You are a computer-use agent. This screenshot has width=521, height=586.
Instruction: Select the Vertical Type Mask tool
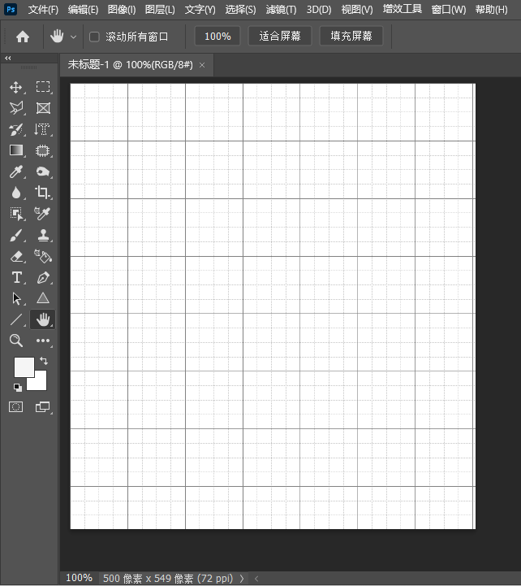43,130
